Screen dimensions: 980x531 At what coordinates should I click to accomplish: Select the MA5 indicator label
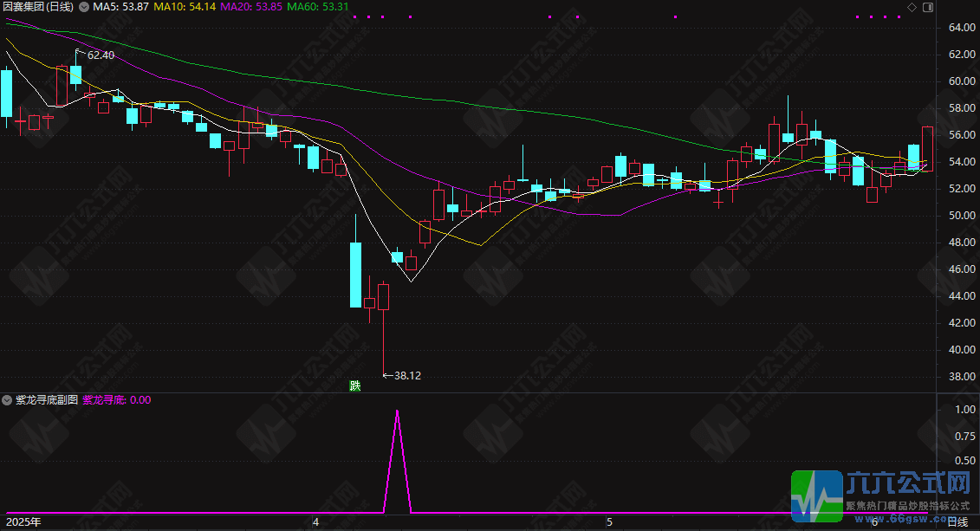[121, 7]
